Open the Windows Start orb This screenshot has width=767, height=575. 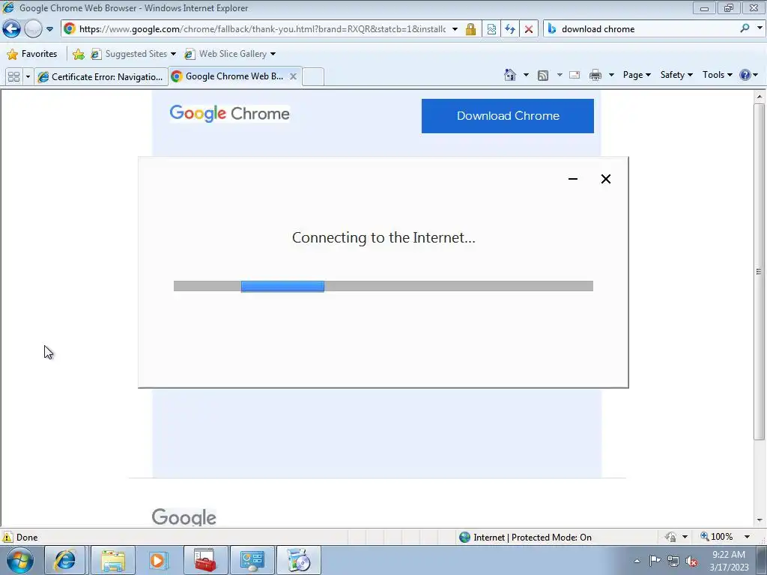pos(19,560)
